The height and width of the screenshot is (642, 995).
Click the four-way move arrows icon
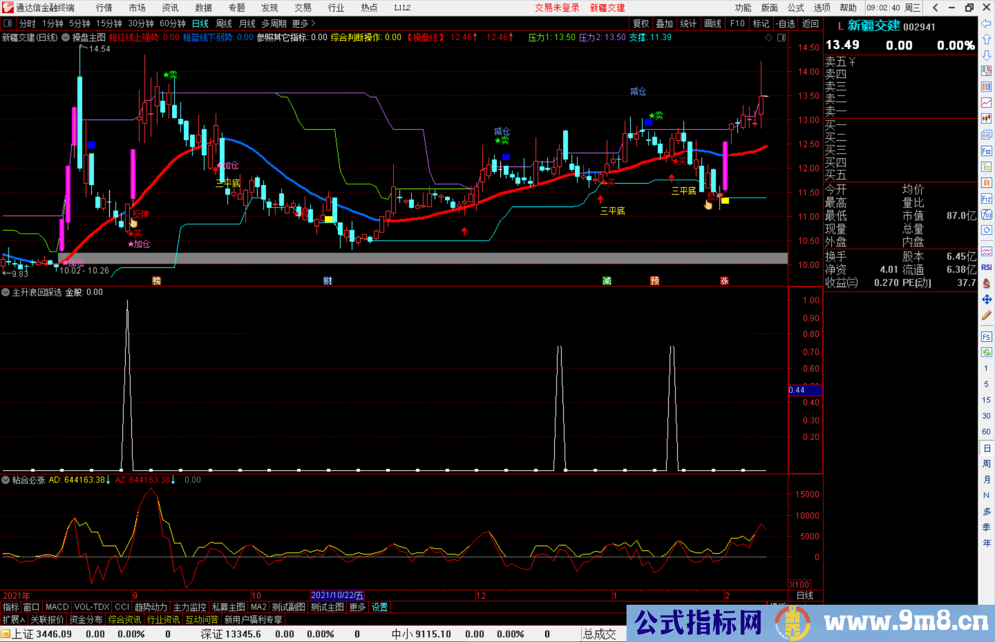click(986, 300)
